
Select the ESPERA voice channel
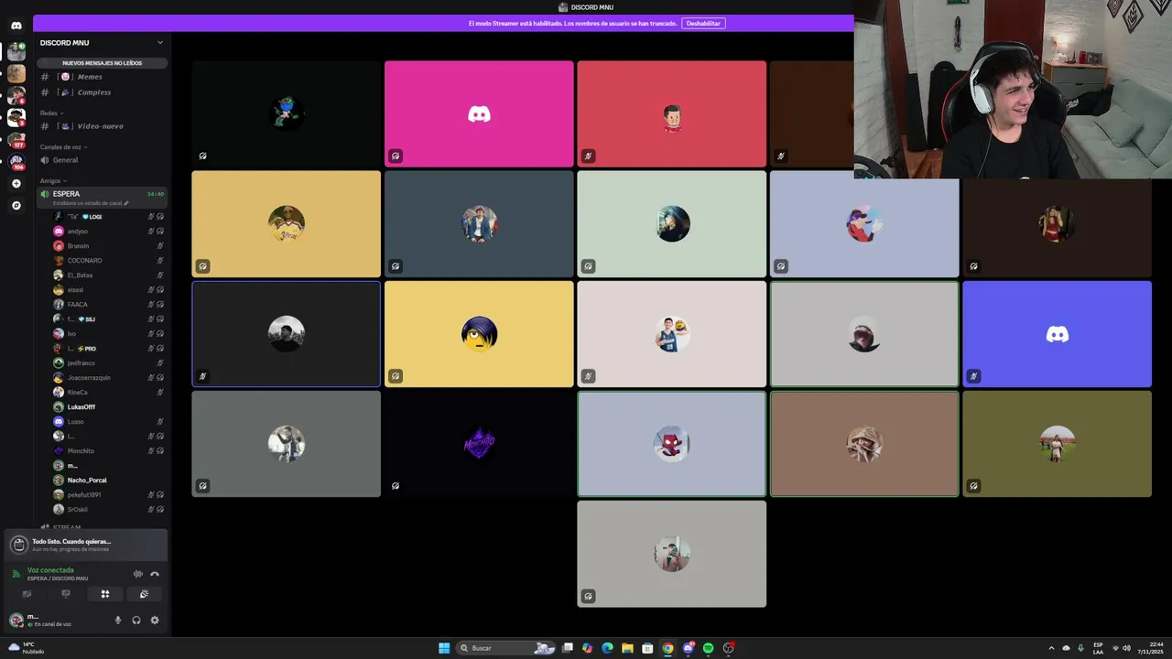(102, 194)
